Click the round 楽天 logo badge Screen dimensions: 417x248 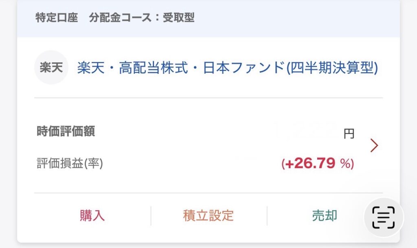coord(51,67)
